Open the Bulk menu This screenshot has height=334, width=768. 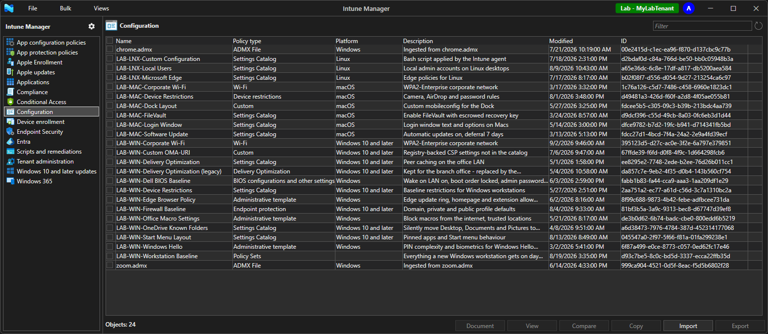click(x=65, y=8)
